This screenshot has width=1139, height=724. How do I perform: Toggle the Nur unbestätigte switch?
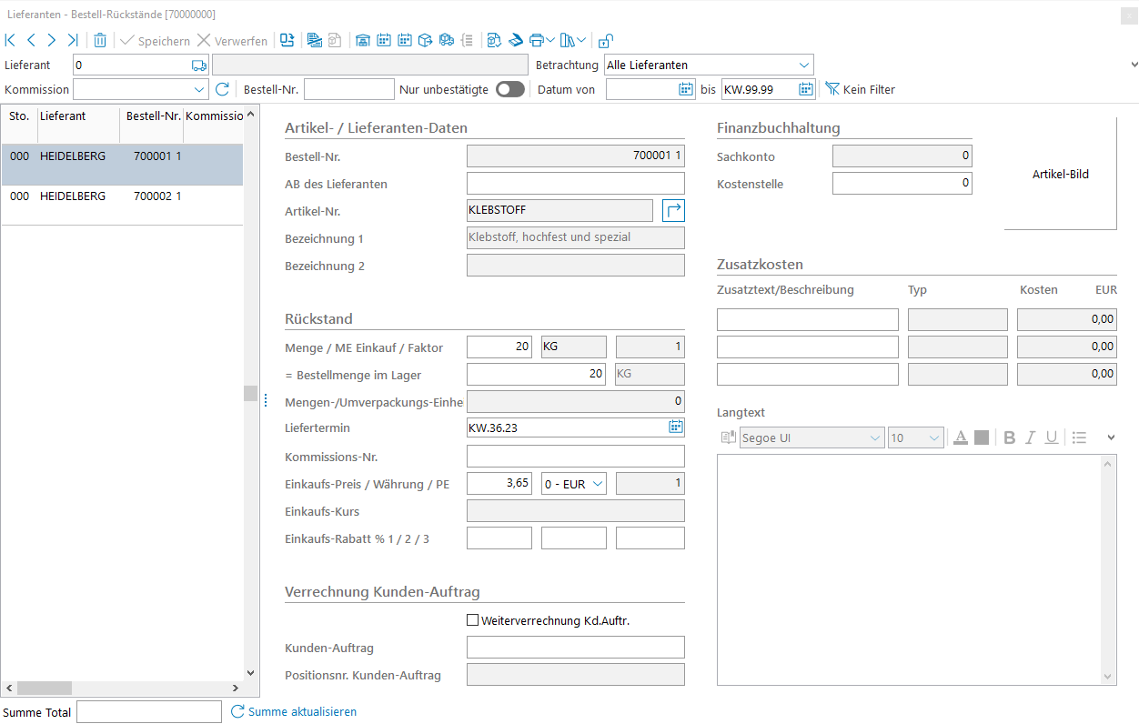click(x=509, y=89)
